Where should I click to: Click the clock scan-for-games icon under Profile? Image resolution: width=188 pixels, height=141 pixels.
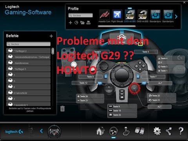click(76, 23)
